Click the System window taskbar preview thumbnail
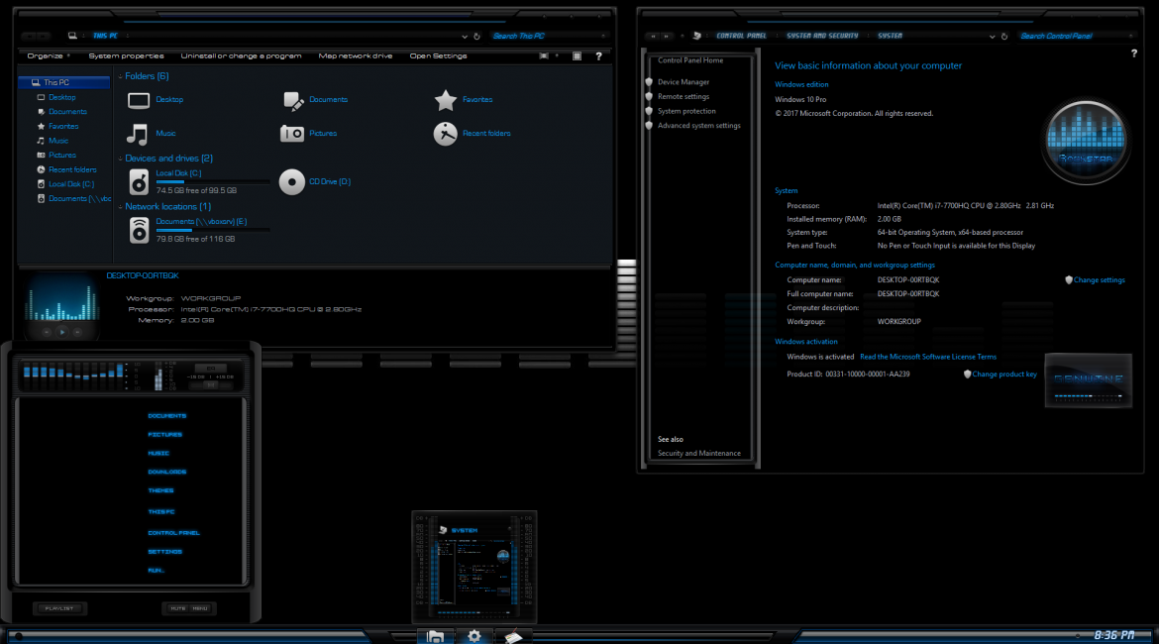The width and height of the screenshot is (1159, 644). 474,568
